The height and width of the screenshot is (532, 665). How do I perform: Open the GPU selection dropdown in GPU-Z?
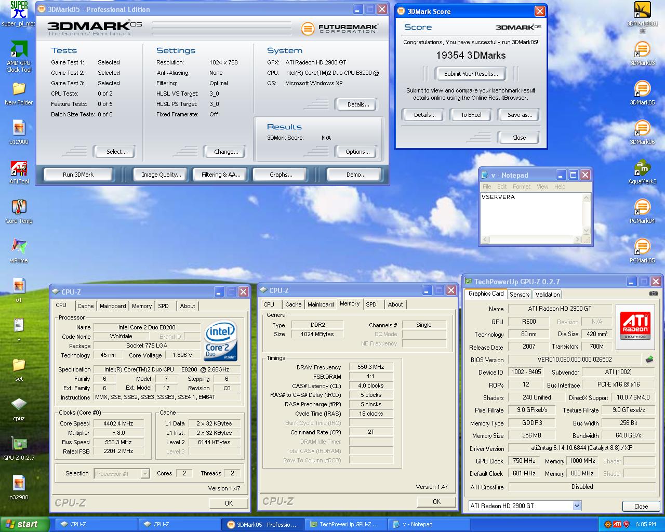[577, 506]
